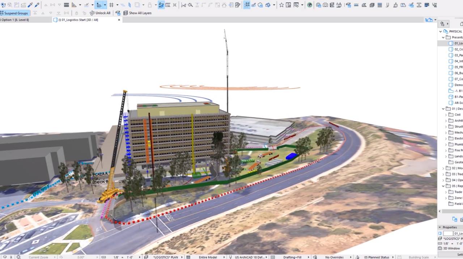Click the dimension 1.2 icon in toolbar

point(168,5)
